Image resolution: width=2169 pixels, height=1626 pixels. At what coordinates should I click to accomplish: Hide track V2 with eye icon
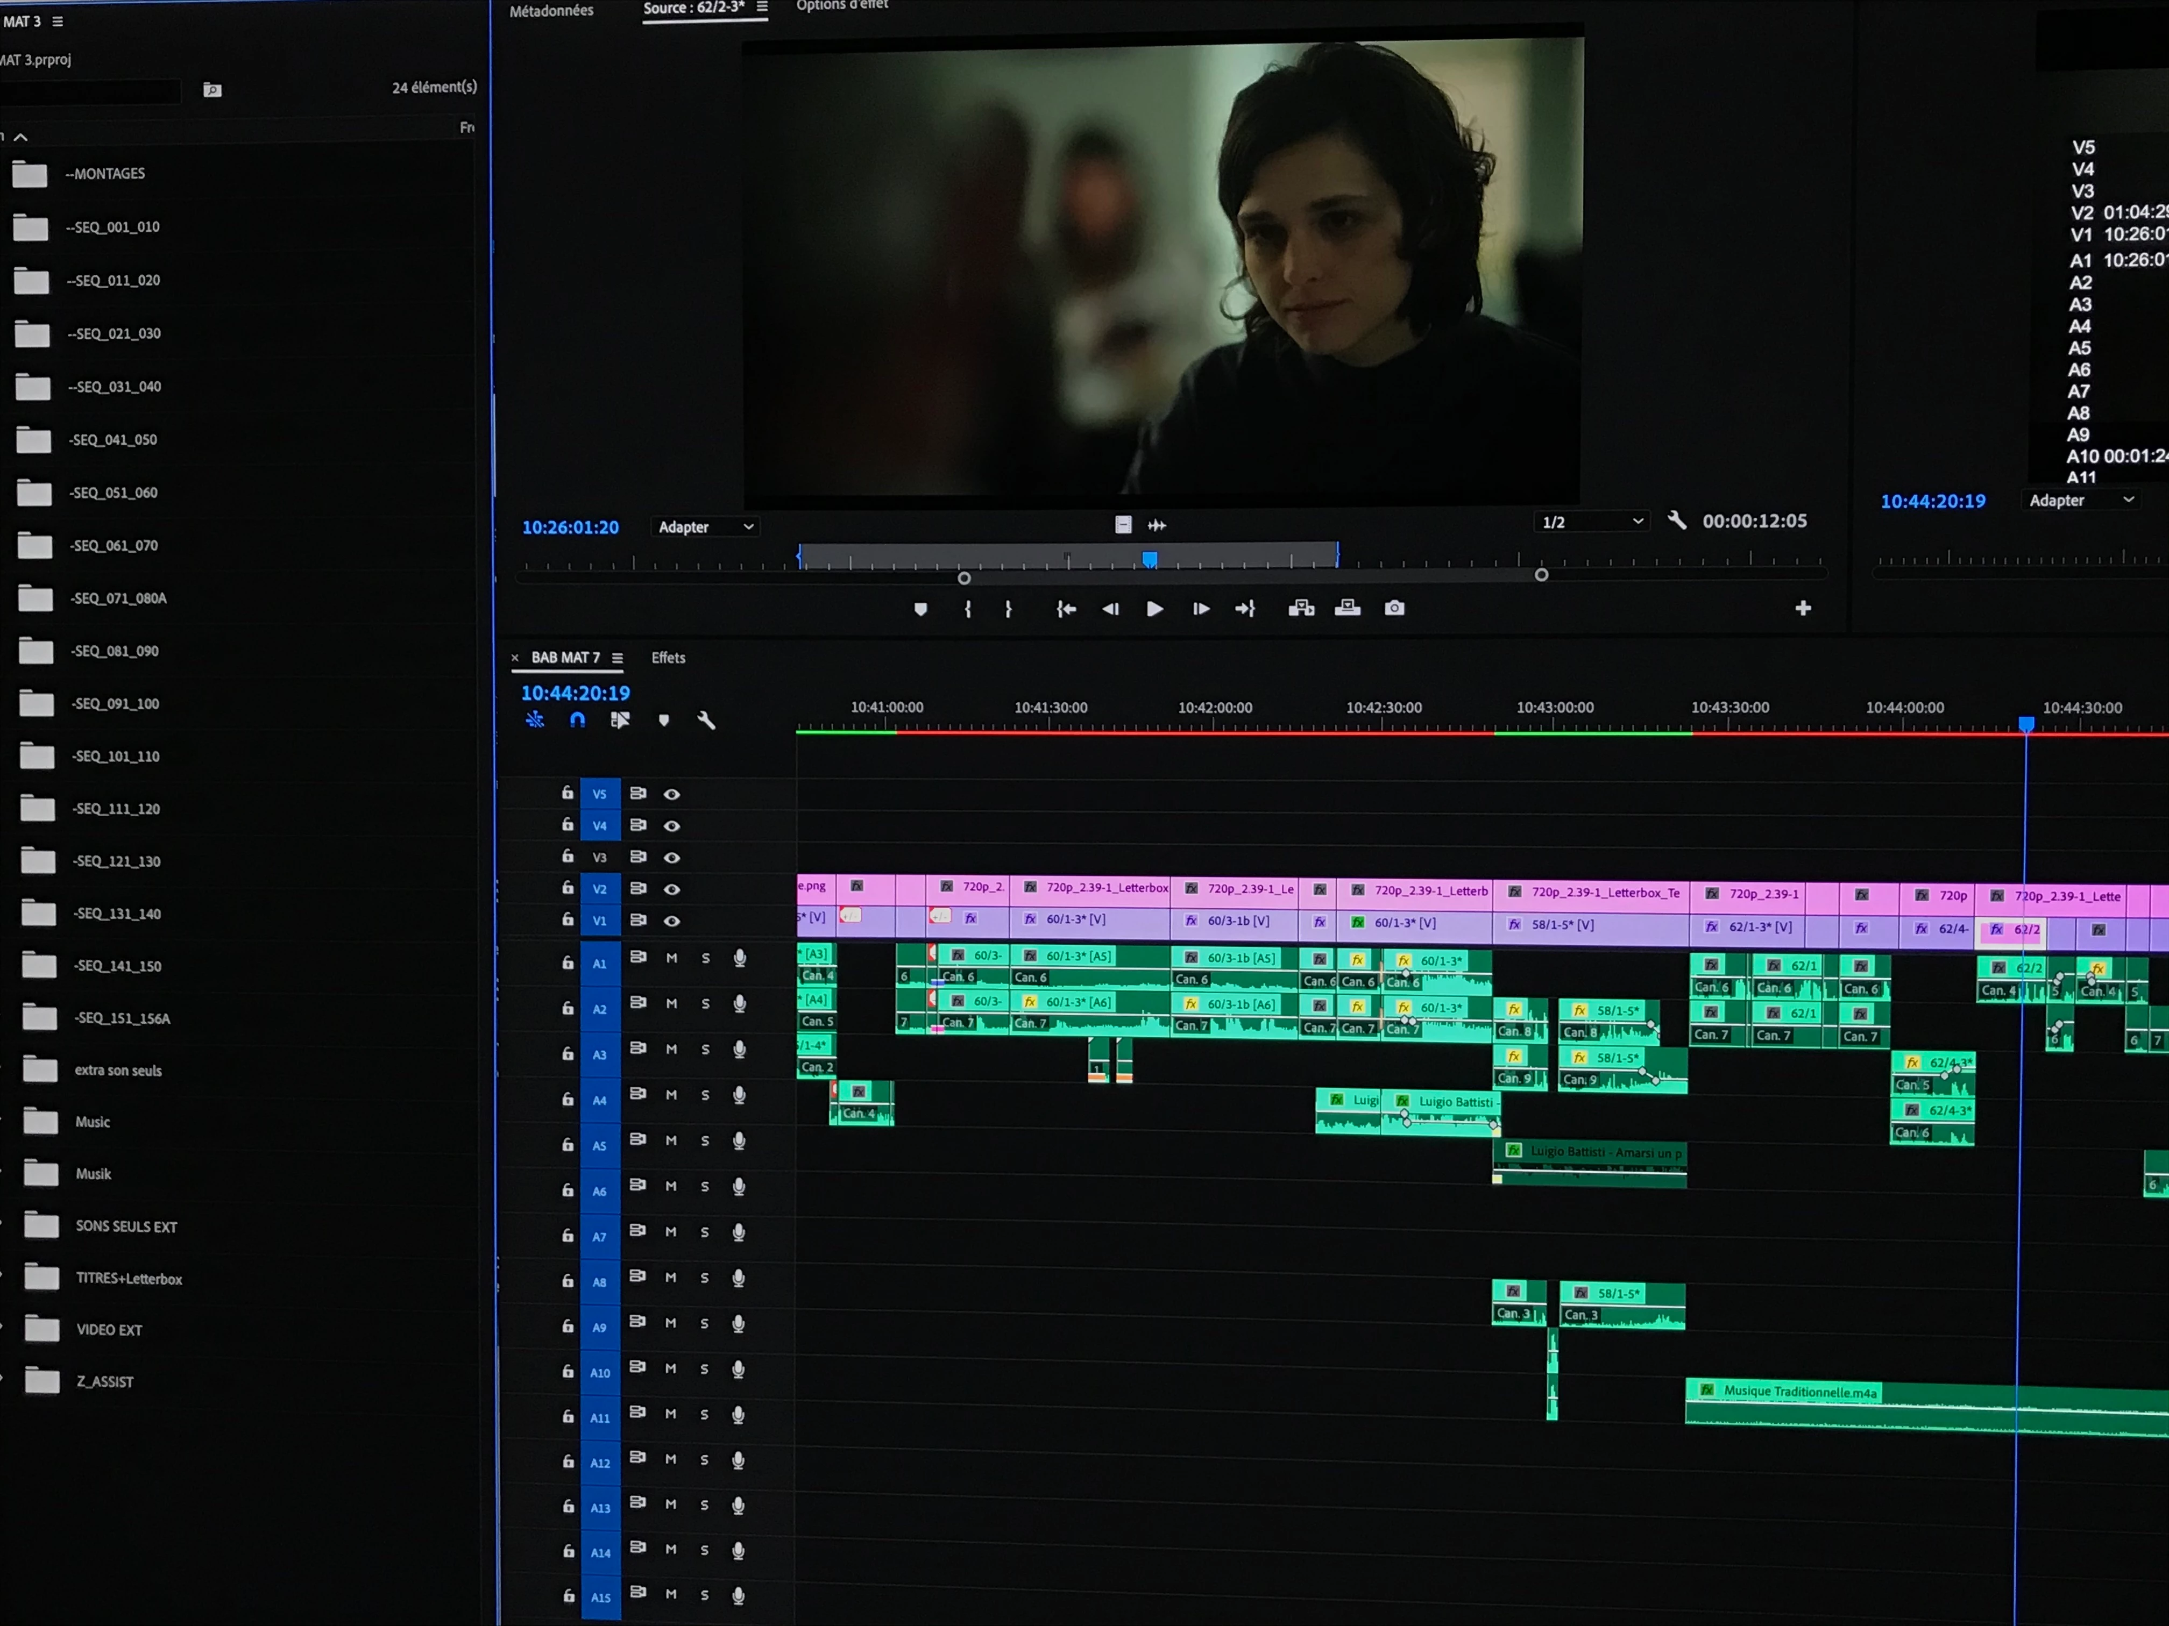[672, 889]
